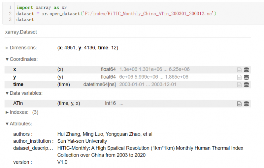Click the dataset_descrip… attribute label
This screenshot has height=168, width=264.
[33, 148]
